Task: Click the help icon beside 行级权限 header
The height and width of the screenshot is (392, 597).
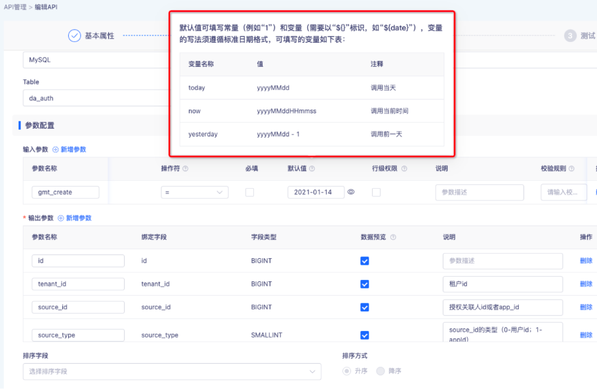Action: pyautogui.click(x=404, y=168)
